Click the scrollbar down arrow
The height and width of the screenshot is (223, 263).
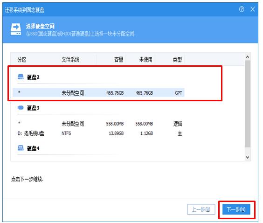pos(248,157)
